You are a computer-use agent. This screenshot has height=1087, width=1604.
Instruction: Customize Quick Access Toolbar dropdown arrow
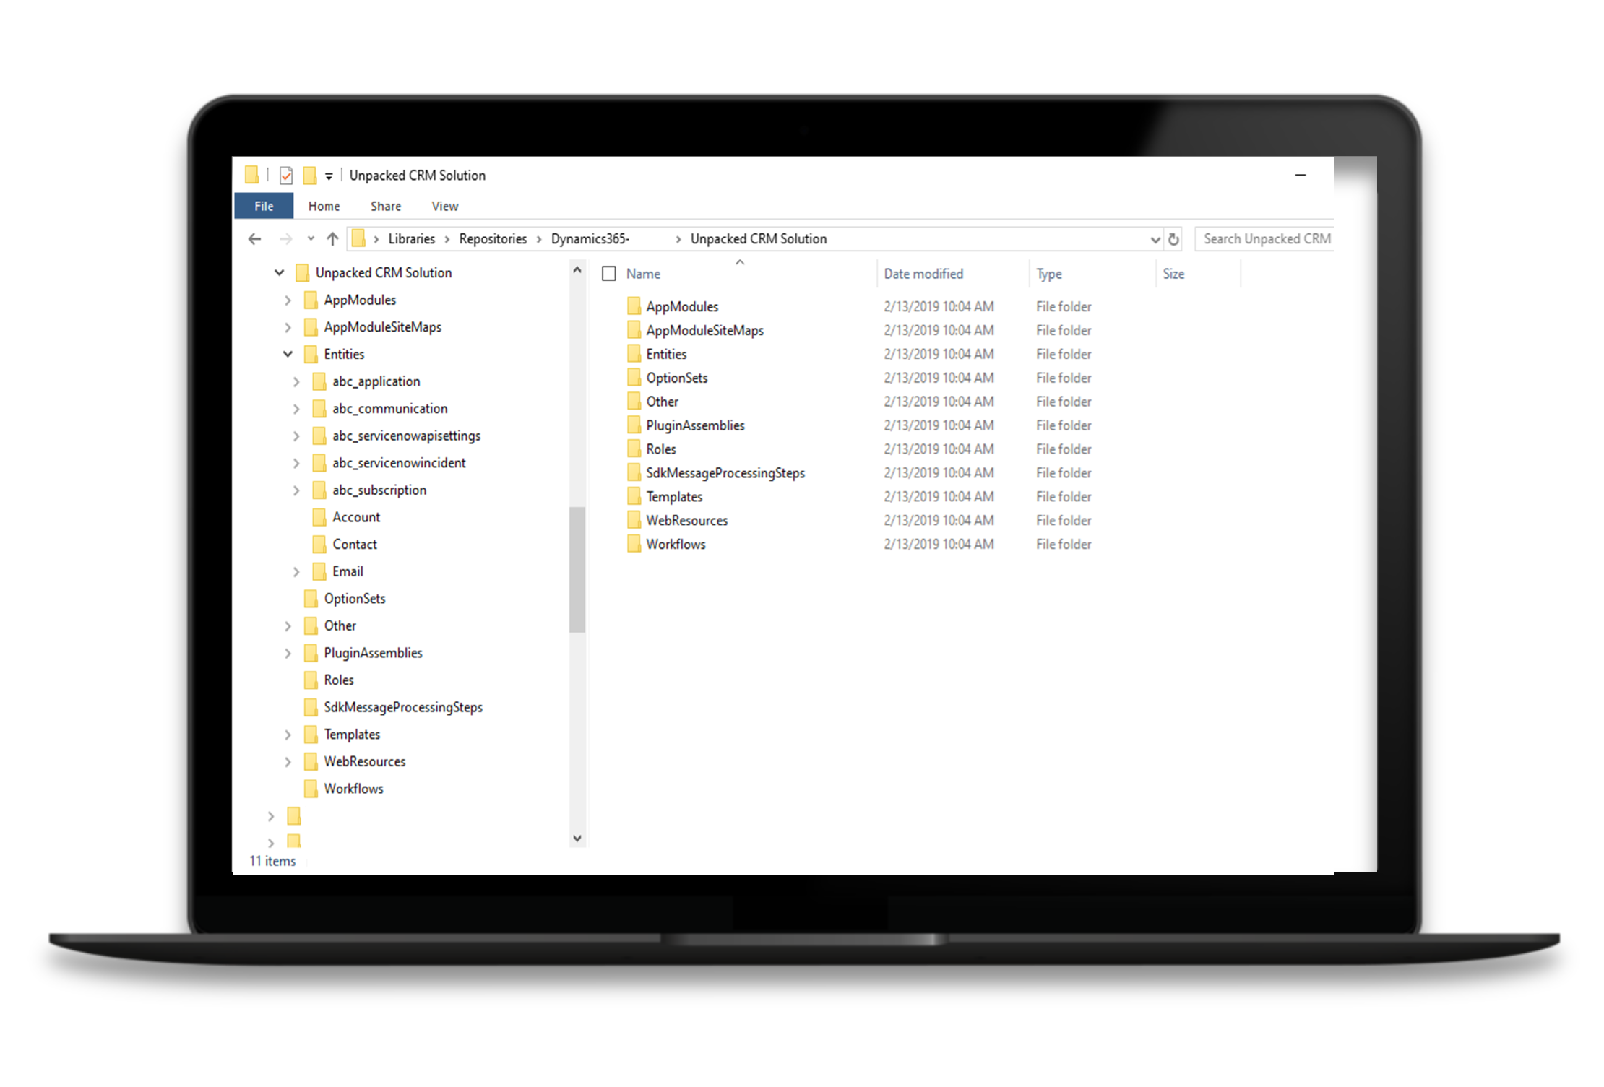329,176
